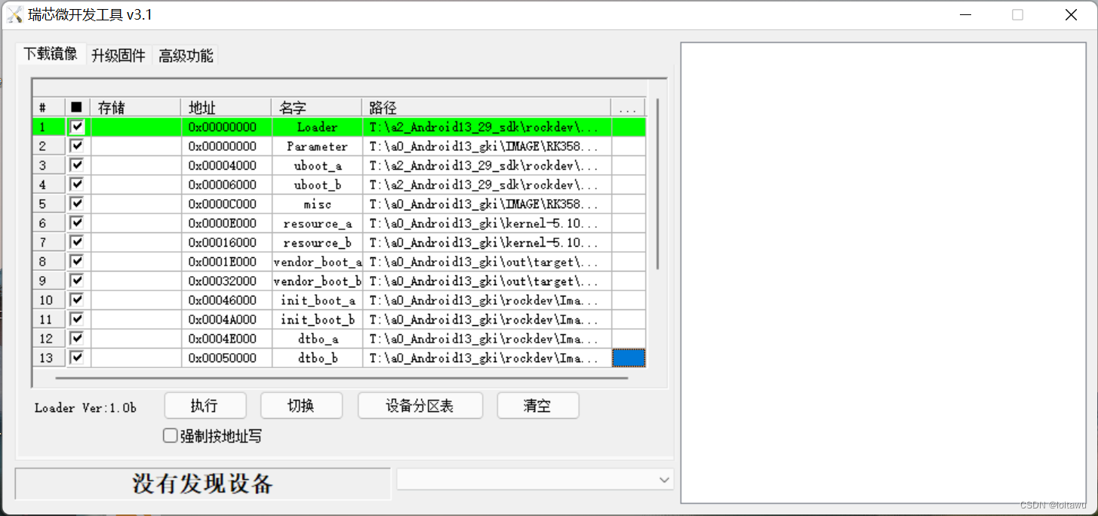
Task: Click address 0x0001E000 cell
Action: [x=226, y=262]
